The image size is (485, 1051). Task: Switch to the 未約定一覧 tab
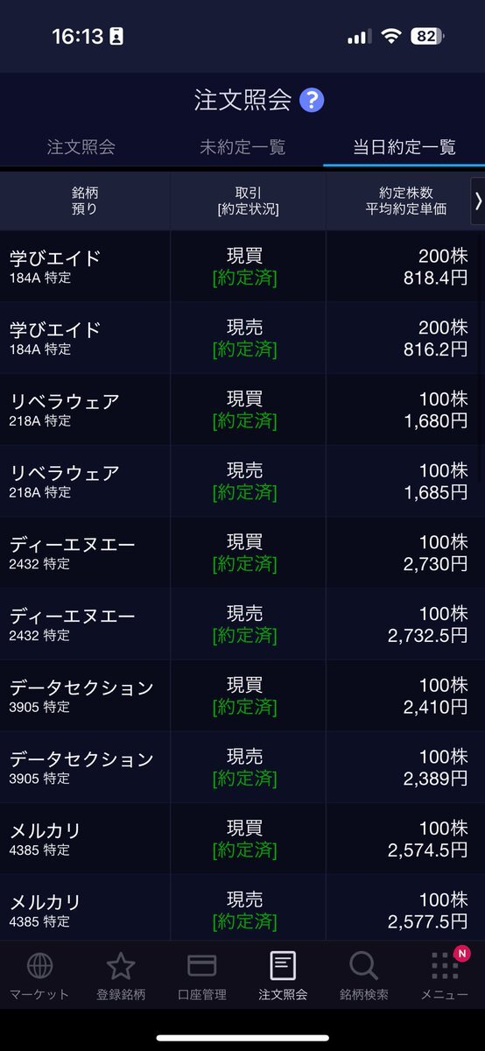[x=242, y=147]
